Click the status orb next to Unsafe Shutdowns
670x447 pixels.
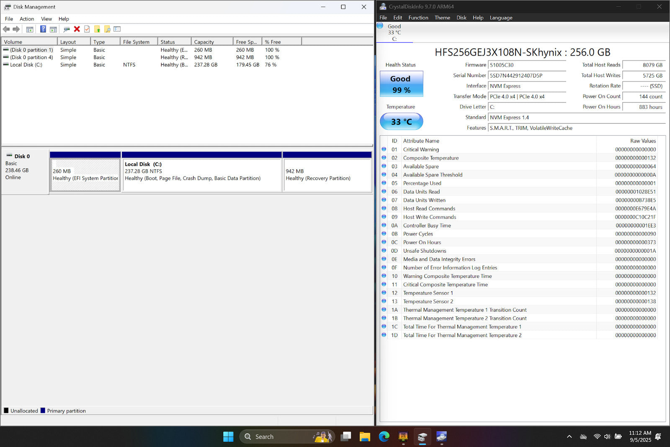pyautogui.click(x=384, y=251)
